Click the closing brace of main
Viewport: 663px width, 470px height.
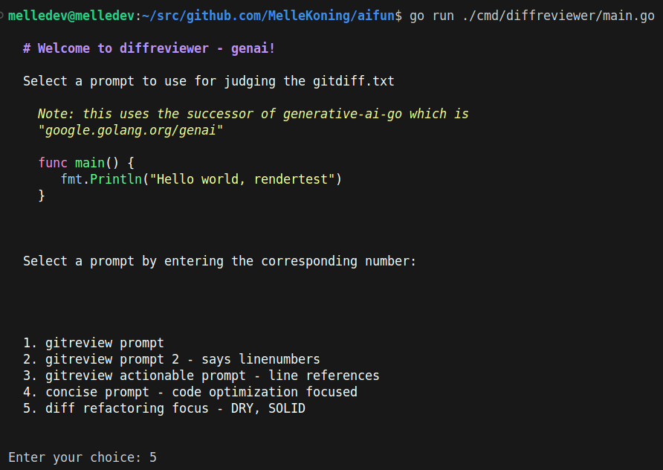point(42,196)
